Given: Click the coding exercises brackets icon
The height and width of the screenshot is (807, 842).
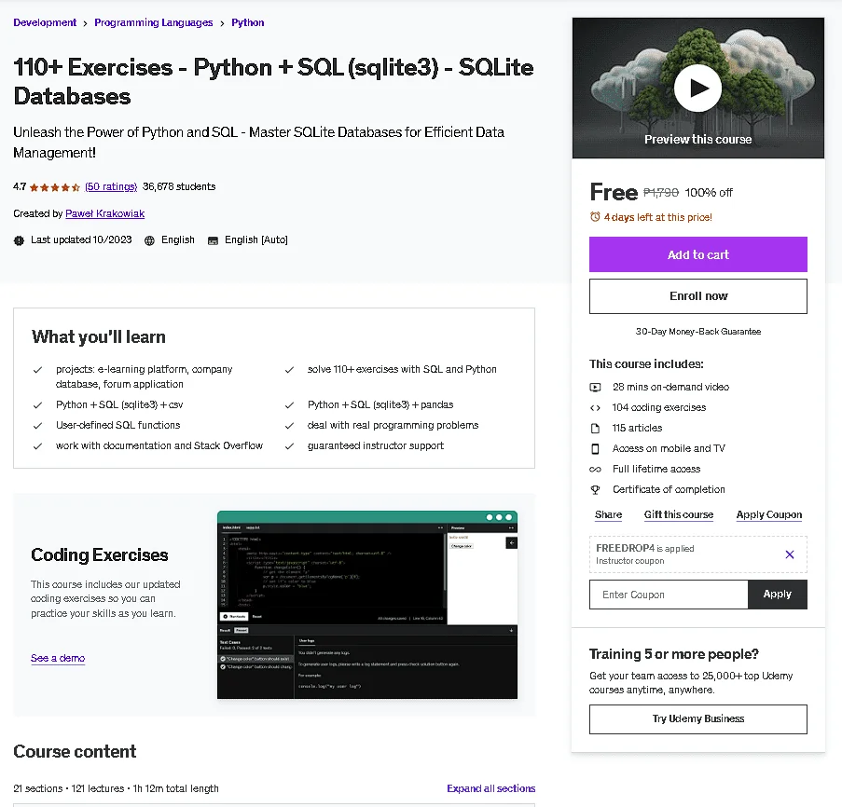Looking at the screenshot, I should click(x=595, y=408).
